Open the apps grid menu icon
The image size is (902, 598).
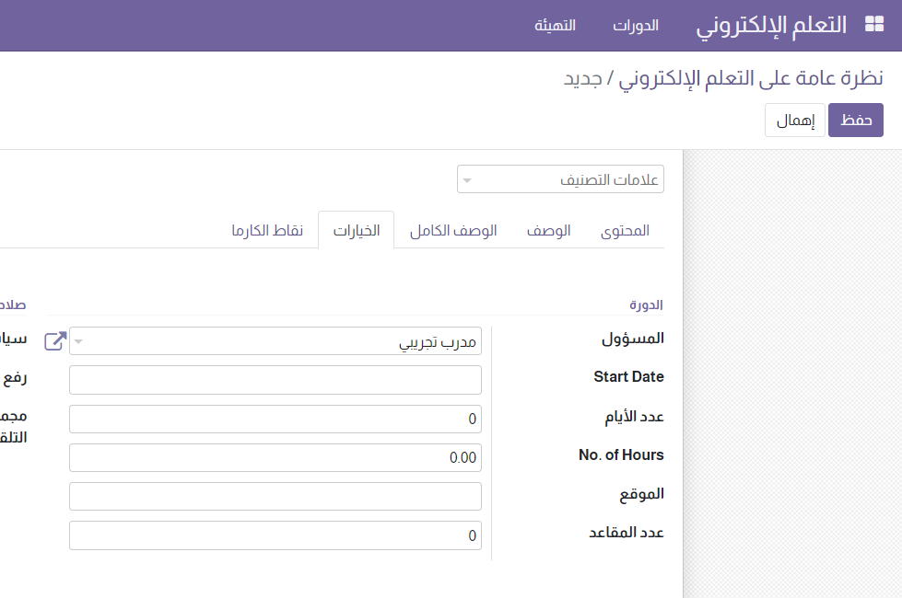[x=873, y=25]
